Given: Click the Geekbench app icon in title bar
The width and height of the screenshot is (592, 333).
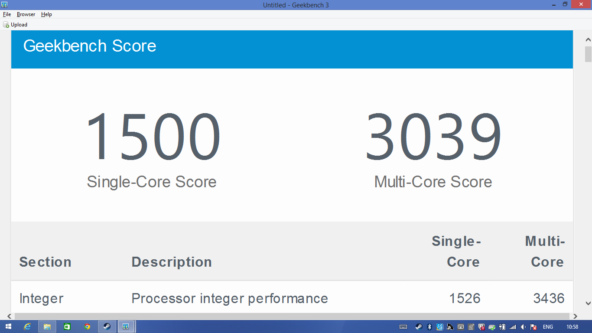Looking at the screenshot, I should point(4,5).
